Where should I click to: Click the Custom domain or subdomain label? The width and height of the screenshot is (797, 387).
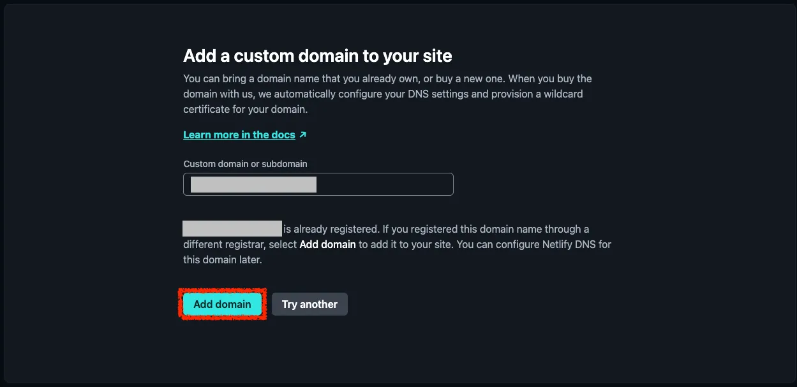(245, 164)
